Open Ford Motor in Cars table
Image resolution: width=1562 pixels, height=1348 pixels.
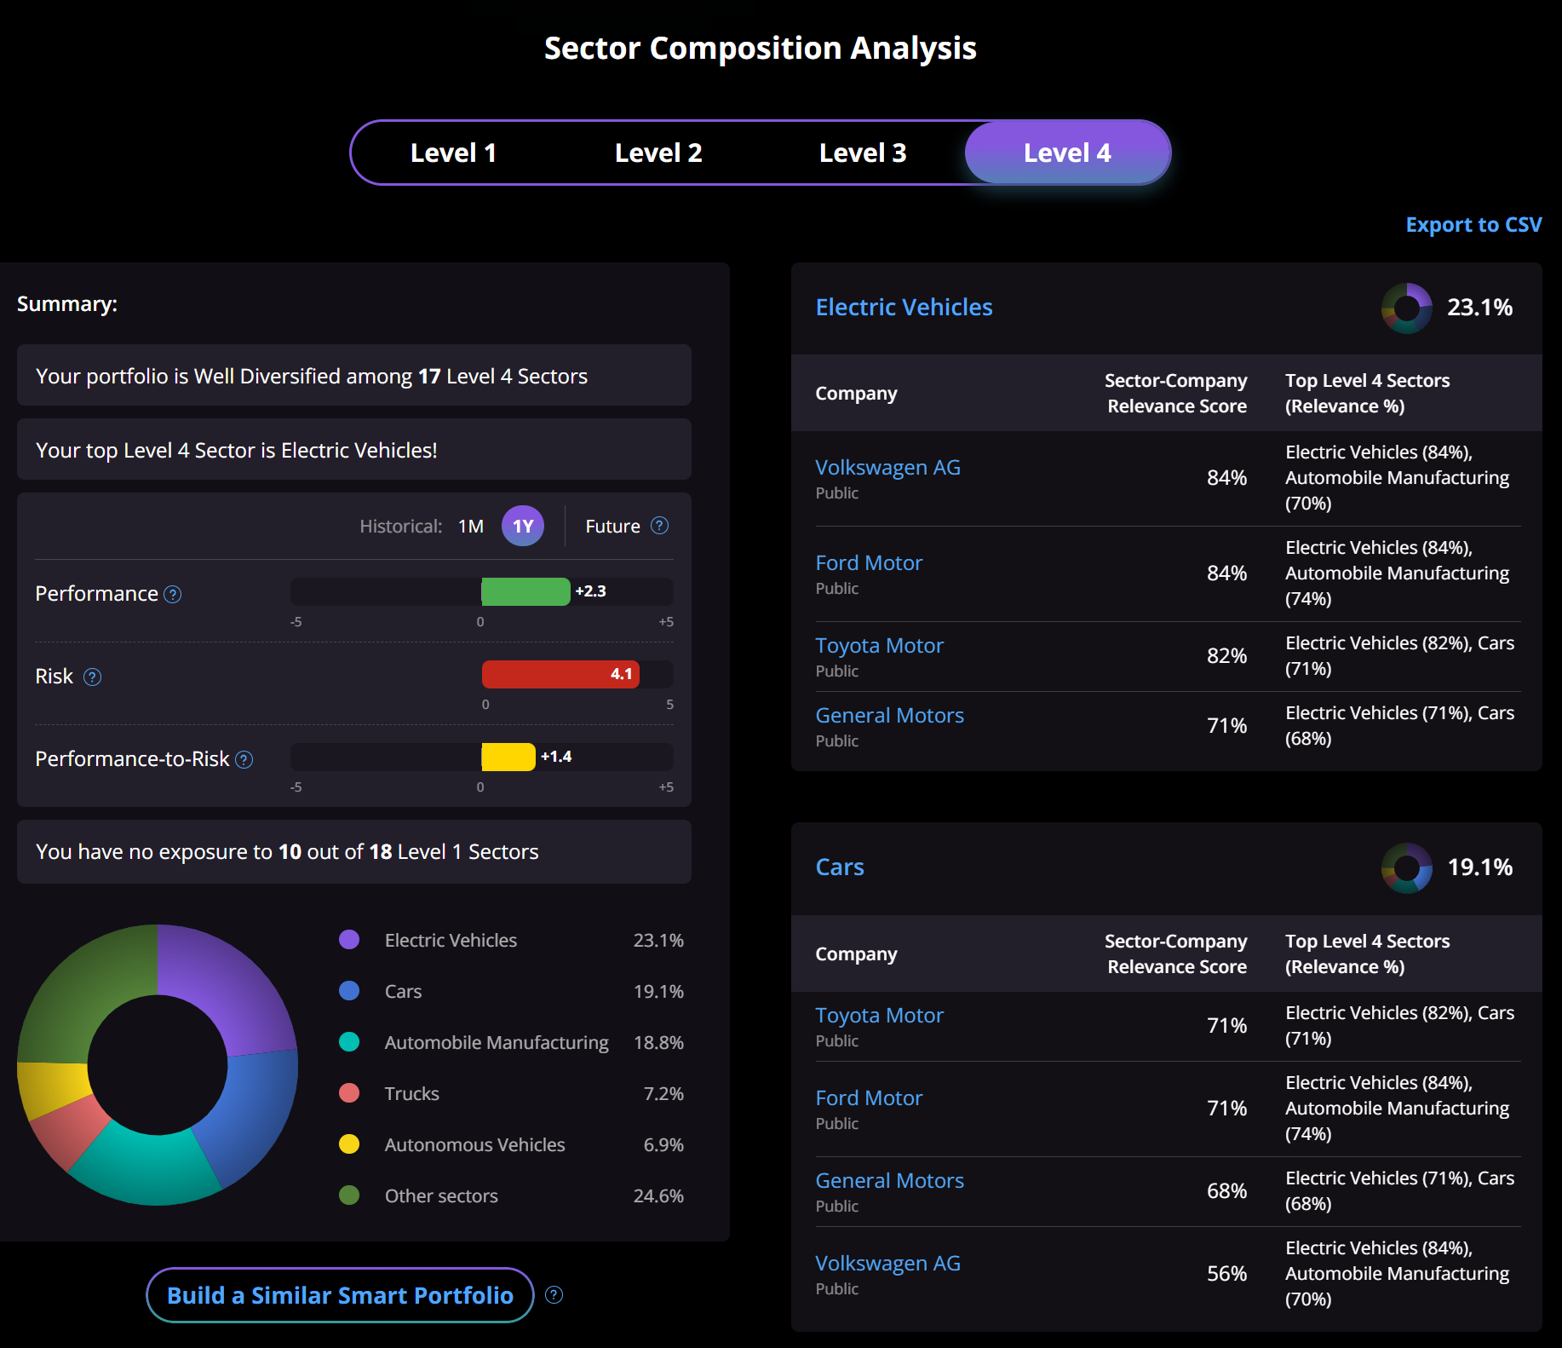click(869, 1097)
